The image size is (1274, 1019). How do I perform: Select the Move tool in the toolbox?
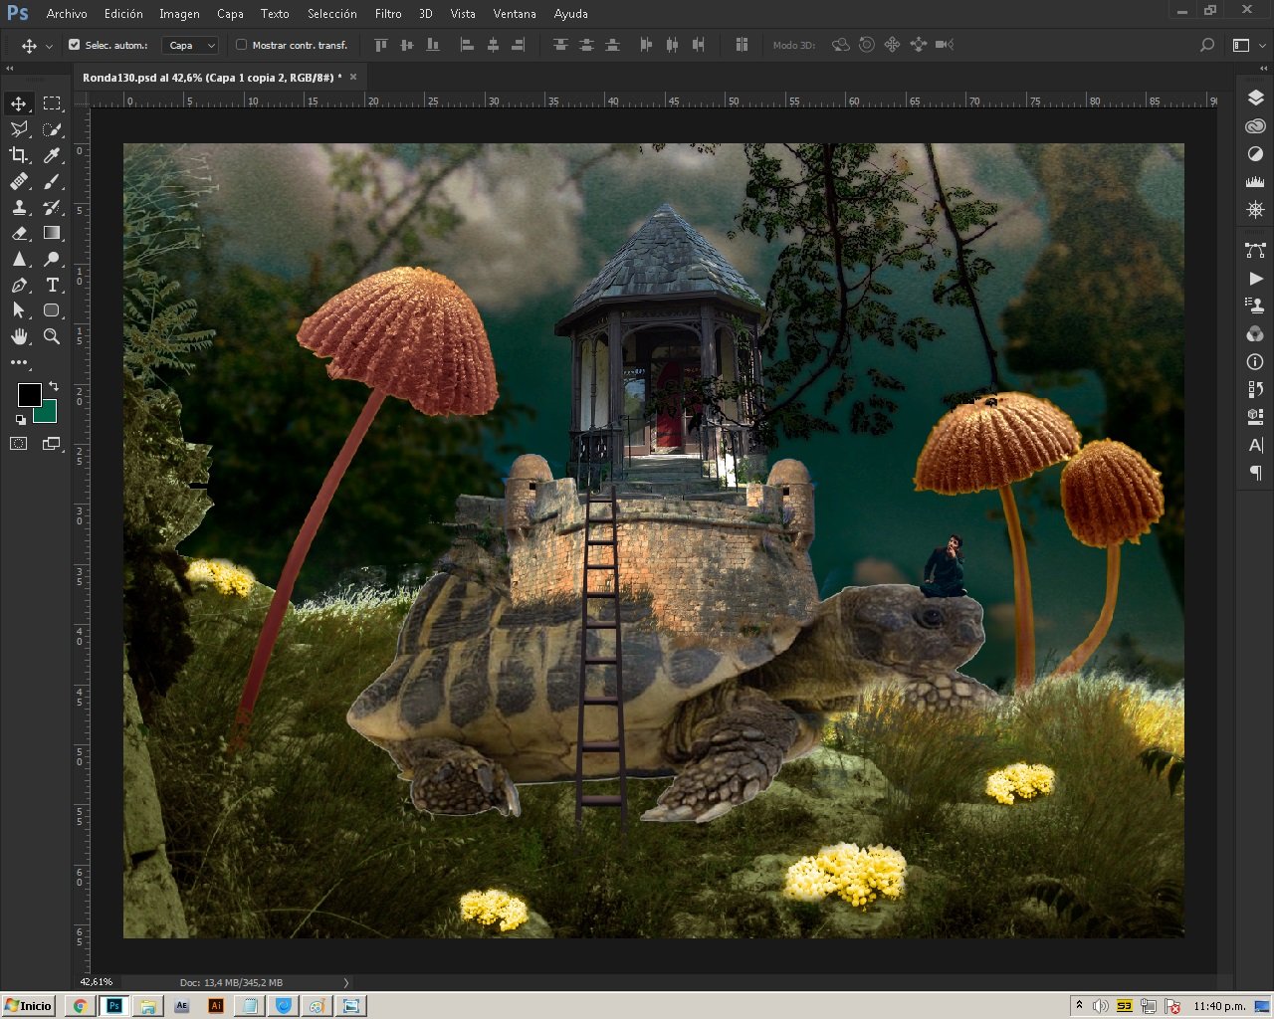[x=19, y=103]
